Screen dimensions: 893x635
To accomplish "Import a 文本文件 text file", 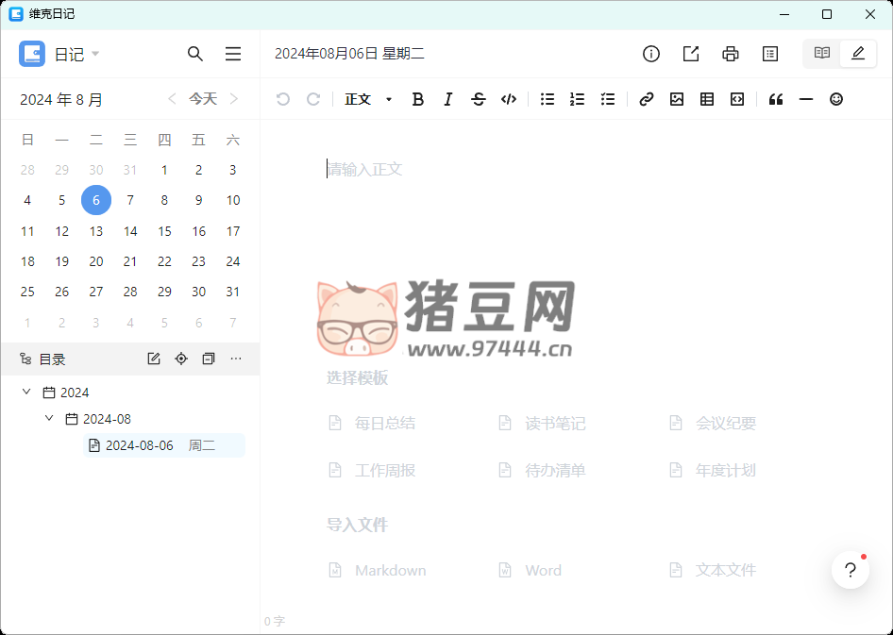I will (713, 570).
